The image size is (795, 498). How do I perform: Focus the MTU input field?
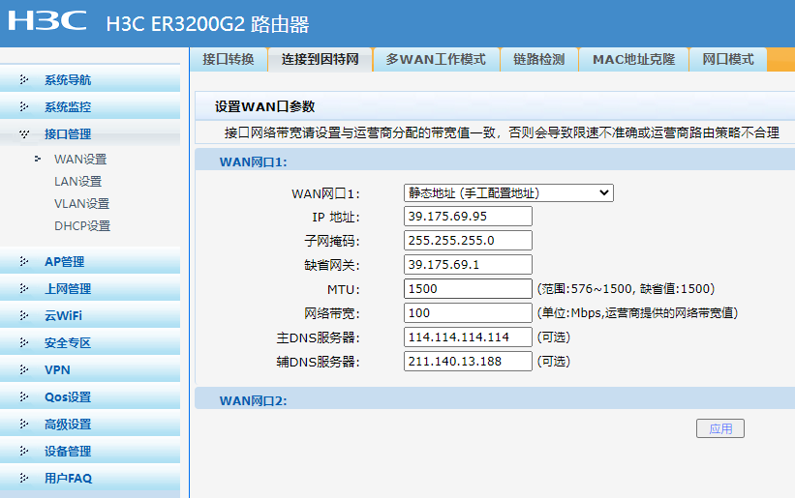pos(468,289)
